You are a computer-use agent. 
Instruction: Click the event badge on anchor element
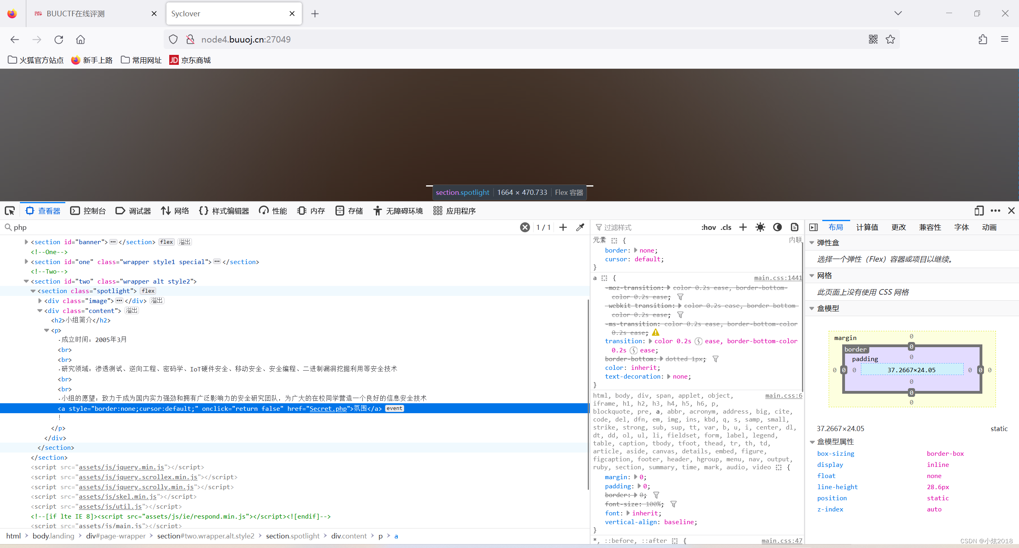pyautogui.click(x=395, y=409)
